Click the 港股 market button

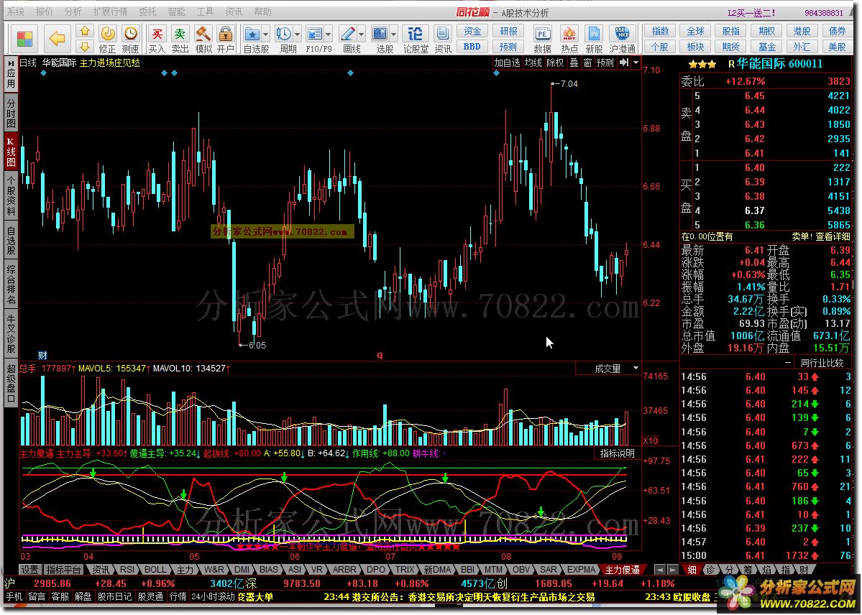coord(802,32)
